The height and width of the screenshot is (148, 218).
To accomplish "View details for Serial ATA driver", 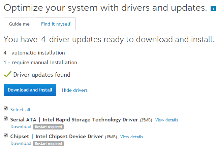I will (x=166, y=120).
